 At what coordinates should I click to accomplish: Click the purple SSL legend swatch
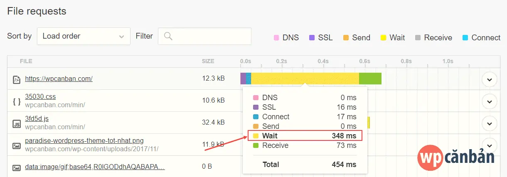(x=312, y=38)
